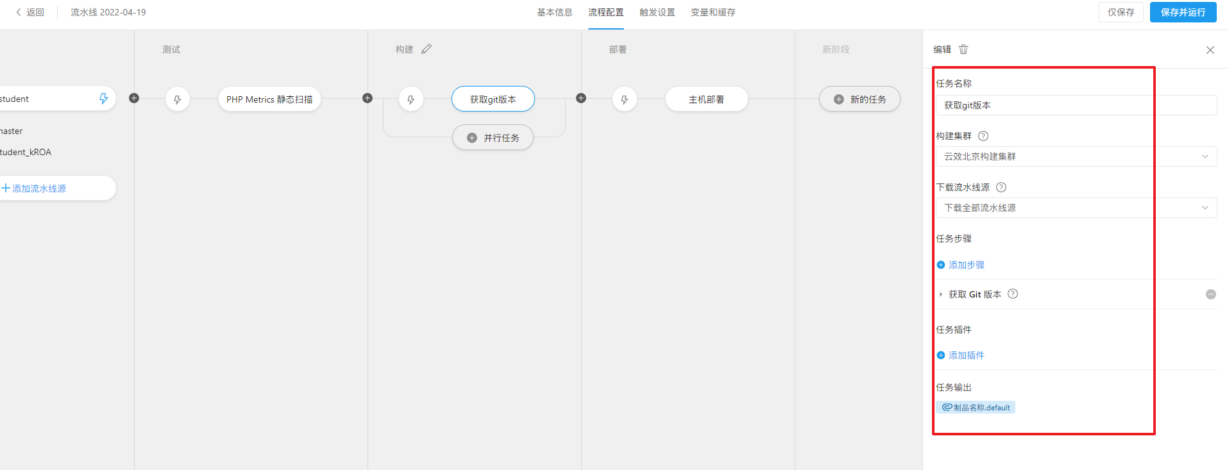Switch to 变量和缓存 tab
Image resolution: width=1227 pixels, height=470 pixels.
pyautogui.click(x=713, y=12)
